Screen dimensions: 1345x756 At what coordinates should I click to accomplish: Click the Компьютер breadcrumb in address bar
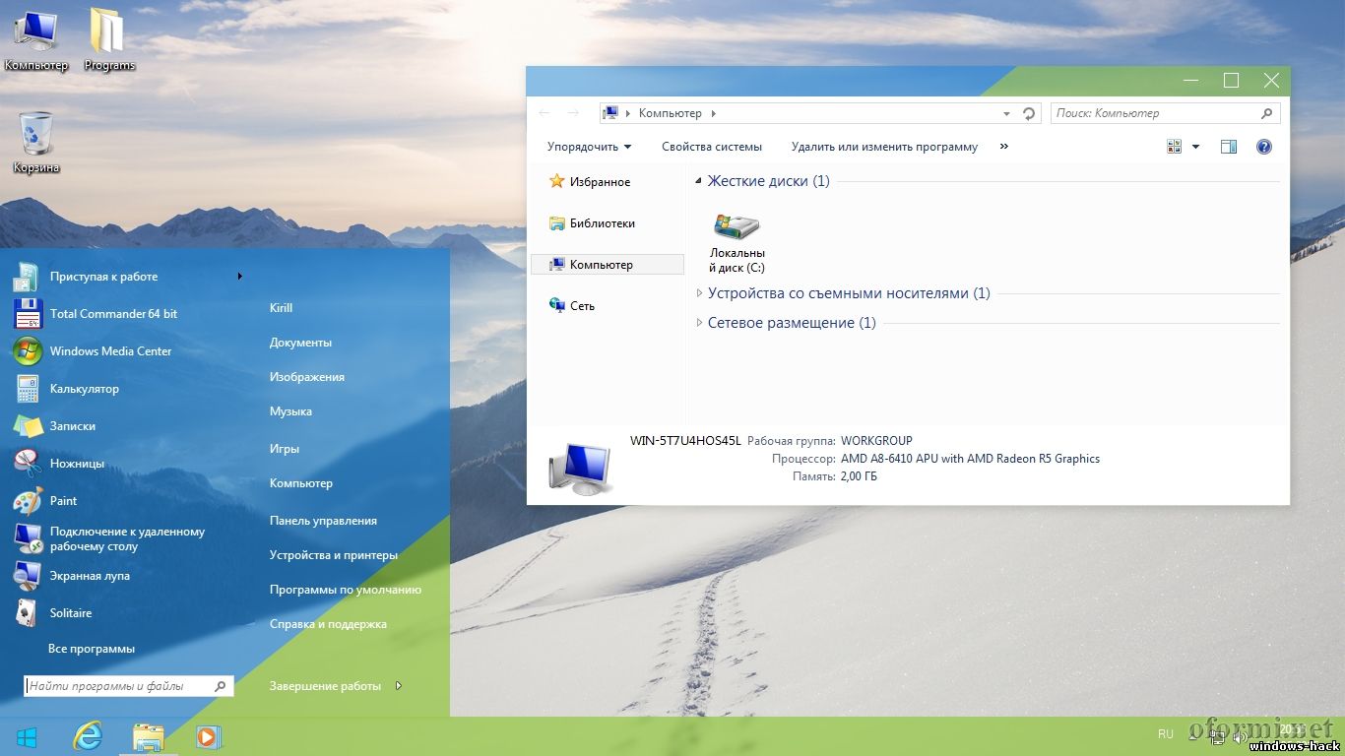671,114
